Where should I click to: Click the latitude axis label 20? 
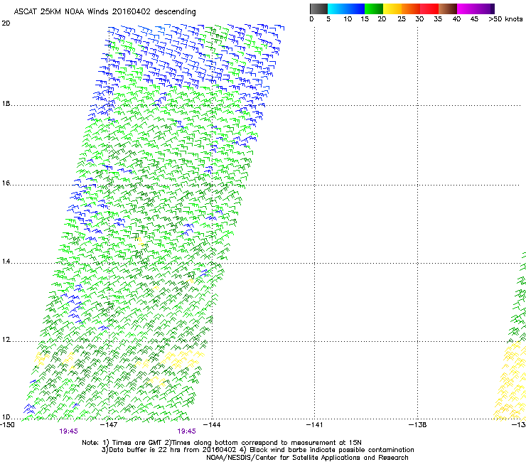(x=6, y=23)
